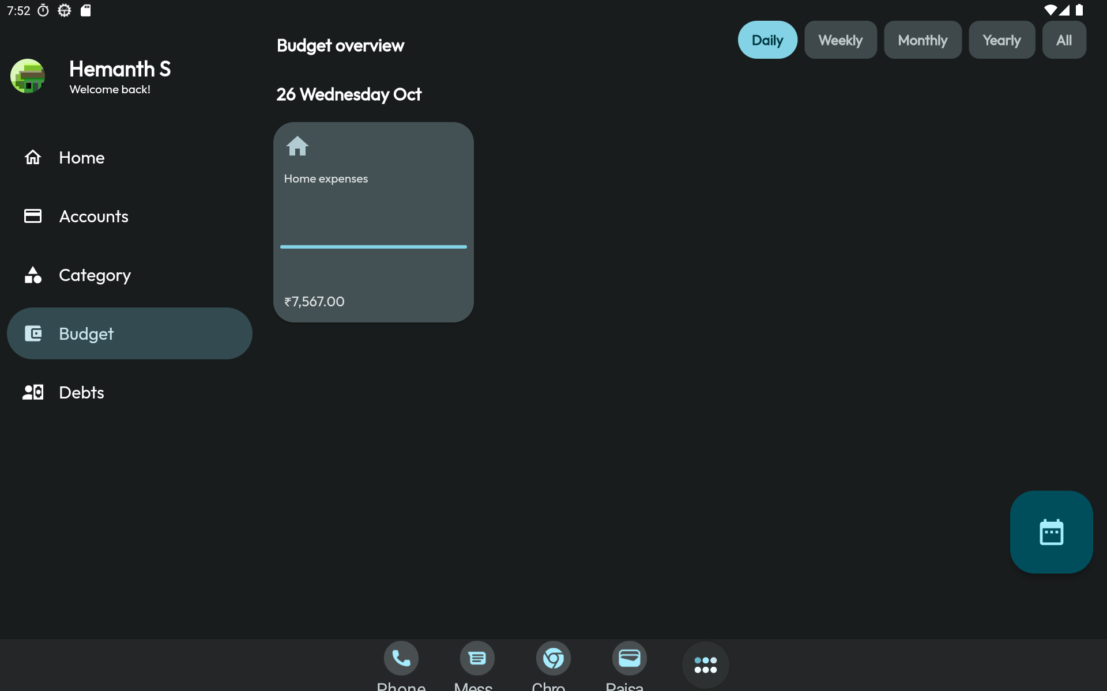This screenshot has width=1107, height=691.
Task: Click the Home house icon in sidebar
Action: coord(33,157)
